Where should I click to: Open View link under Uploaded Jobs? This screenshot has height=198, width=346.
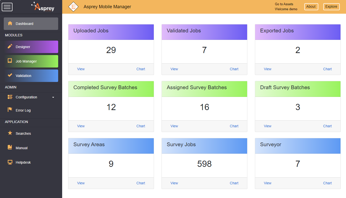[81, 69]
